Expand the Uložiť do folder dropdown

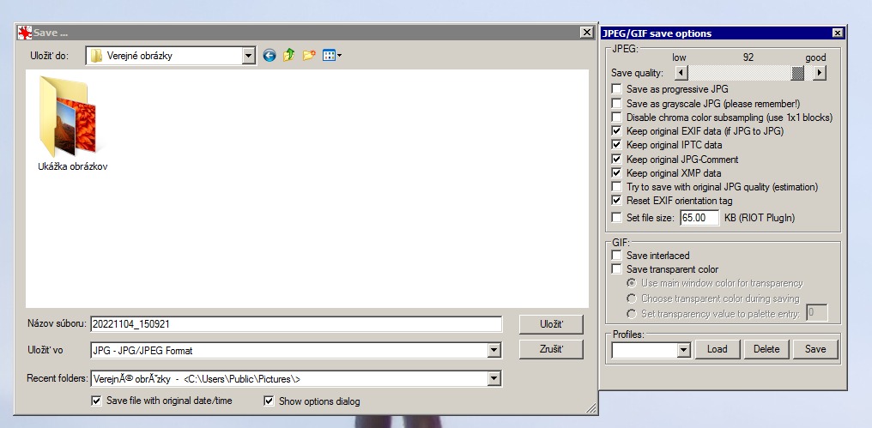[x=249, y=56]
